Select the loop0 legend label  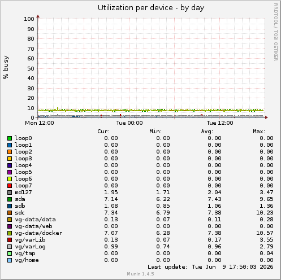(23, 138)
